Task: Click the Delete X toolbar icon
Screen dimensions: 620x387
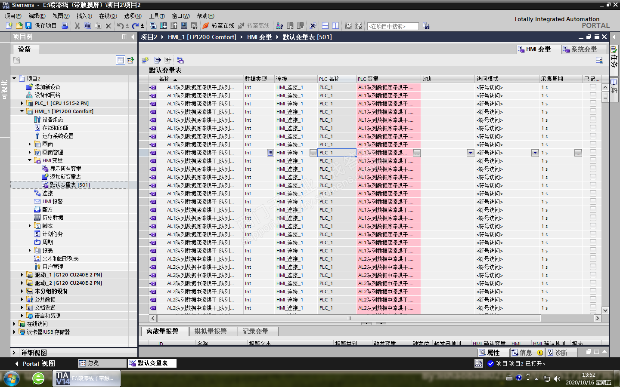Action: click(x=108, y=26)
